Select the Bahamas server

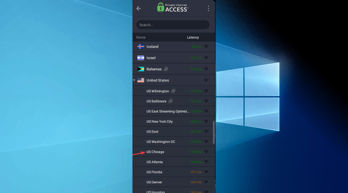coord(174,69)
